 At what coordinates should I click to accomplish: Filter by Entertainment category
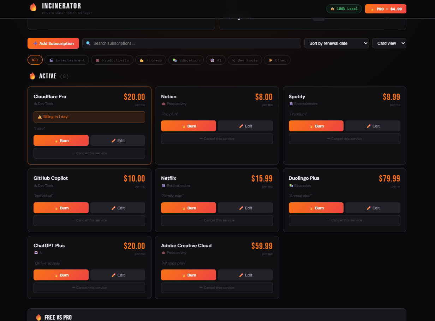coord(67,60)
